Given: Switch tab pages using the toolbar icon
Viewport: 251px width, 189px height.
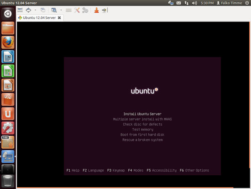Looking at the screenshot, I should [43, 10].
